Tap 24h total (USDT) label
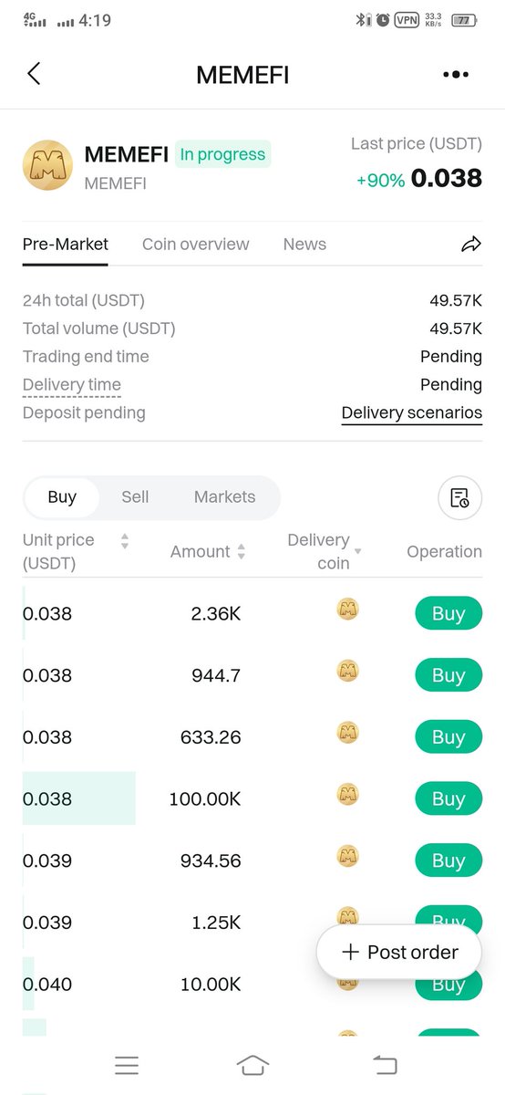The height and width of the screenshot is (1095, 505). tap(84, 300)
